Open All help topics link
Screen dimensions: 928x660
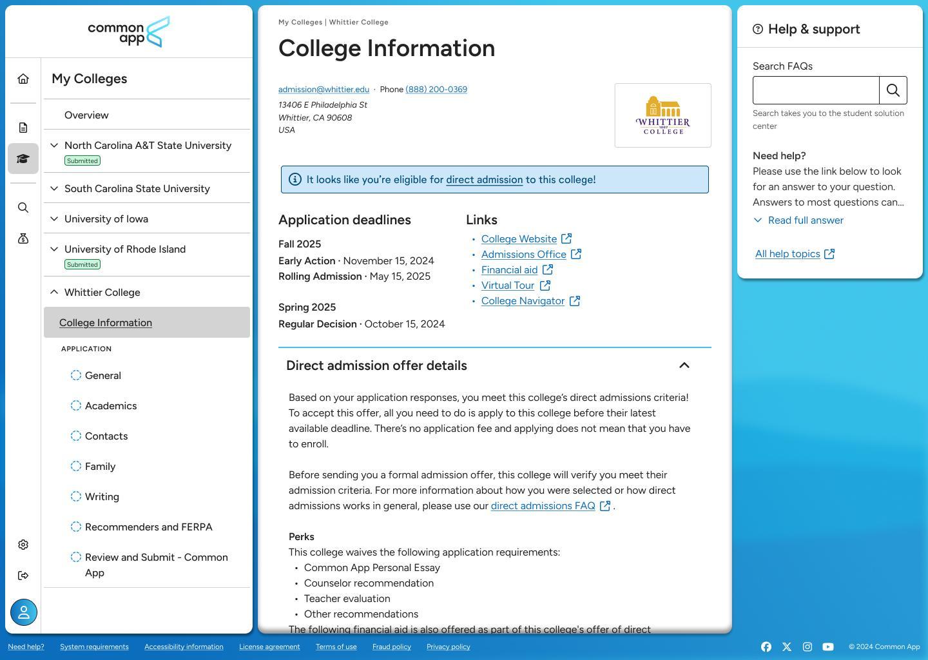788,254
